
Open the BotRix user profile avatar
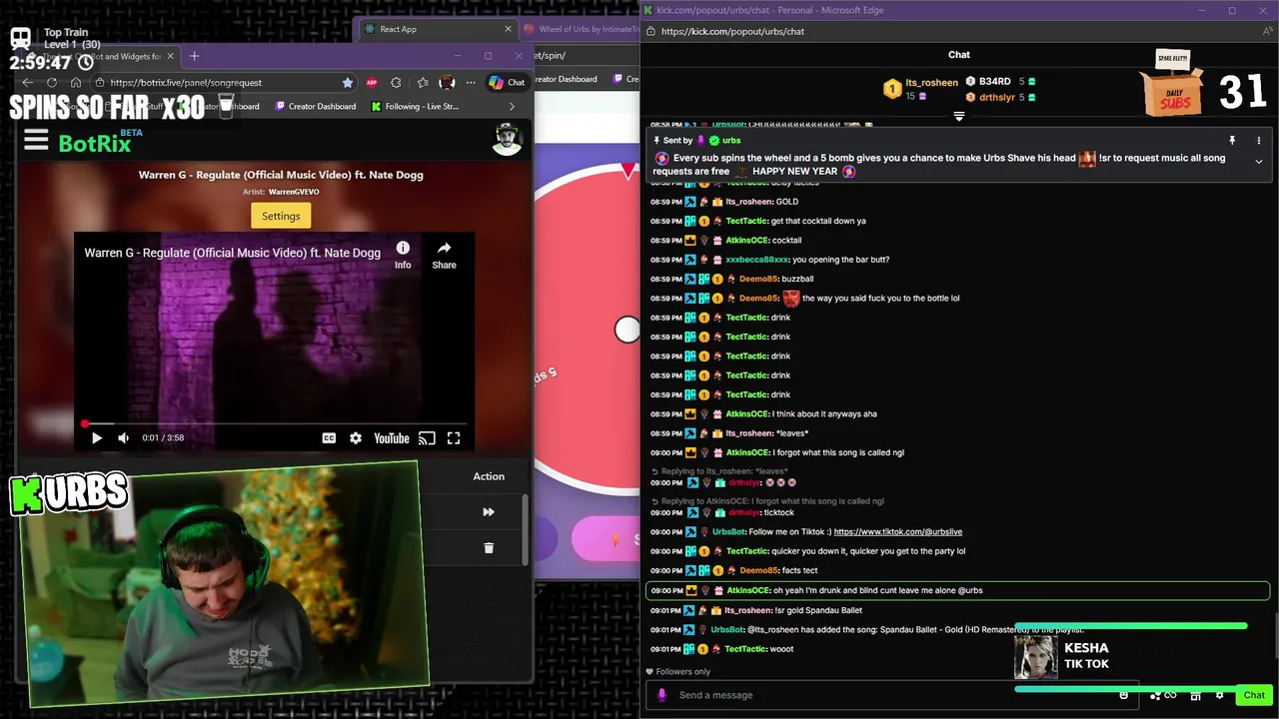[x=508, y=140]
